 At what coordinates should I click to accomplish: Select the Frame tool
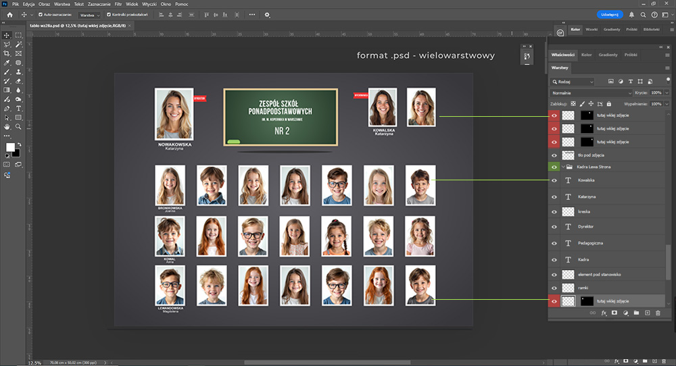click(18, 53)
